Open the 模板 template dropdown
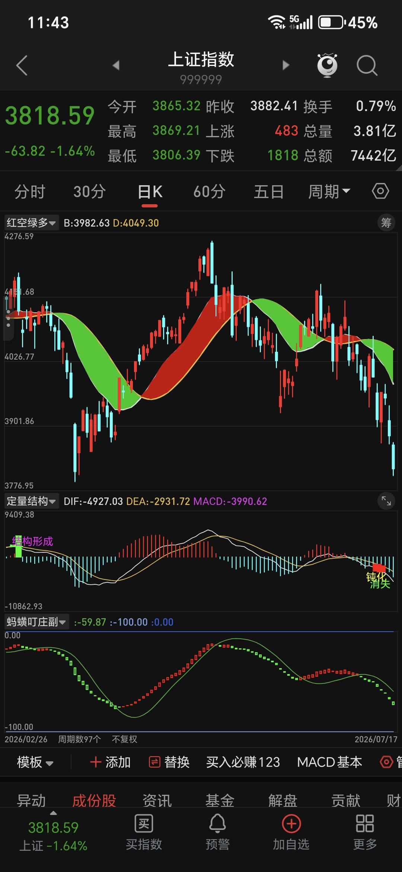402x872 pixels. [35, 762]
